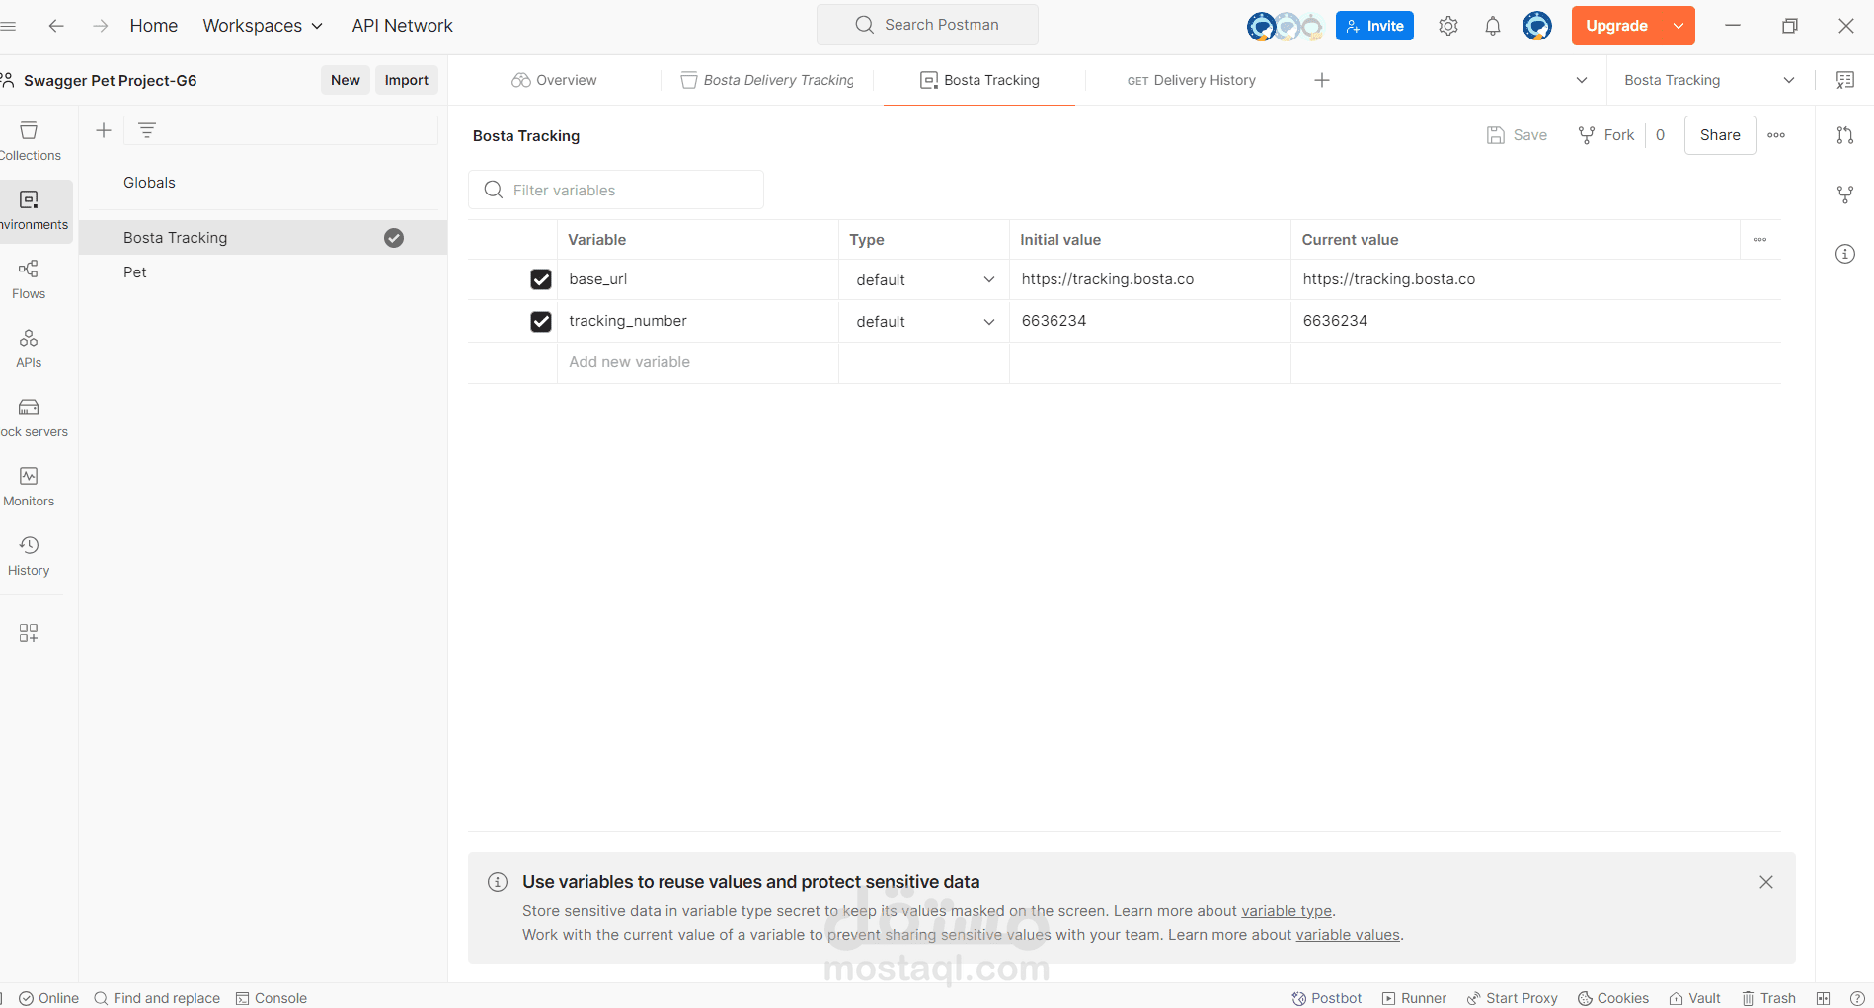This screenshot has width=1874, height=1008.
Task: Fork the environment
Action: pos(1606,135)
